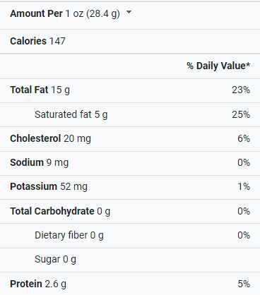260x295 pixels.
Task: Select Total Carbohydrate 0 g row
Action: point(130,211)
